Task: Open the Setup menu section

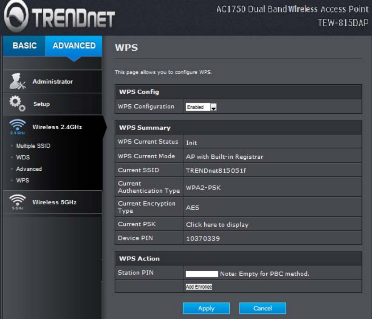Action: coord(53,104)
